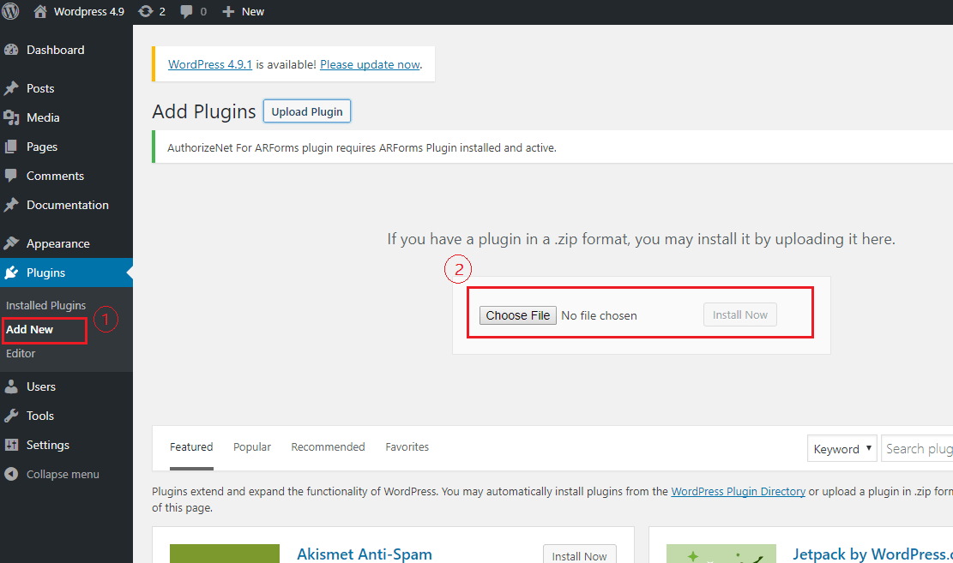Click the Tools wrench icon
The image size is (953, 563).
11,416
